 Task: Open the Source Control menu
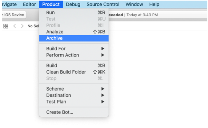click(103, 4)
